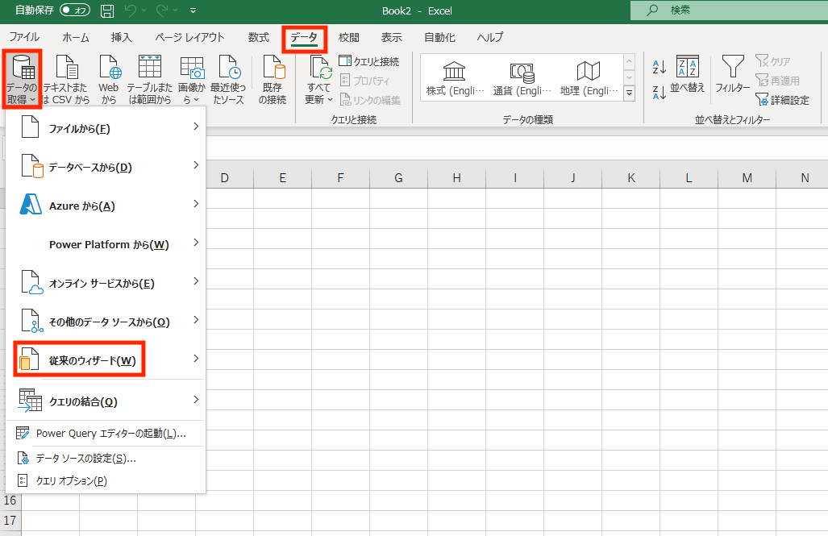This screenshot has width=828, height=536.
Task: Open the Quick Access Toolbar customize dropdown
Action: click(193, 10)
